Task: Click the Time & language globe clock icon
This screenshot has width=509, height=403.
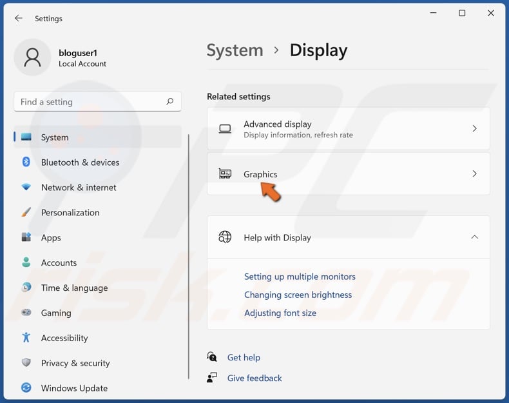Action: [26, 287]
